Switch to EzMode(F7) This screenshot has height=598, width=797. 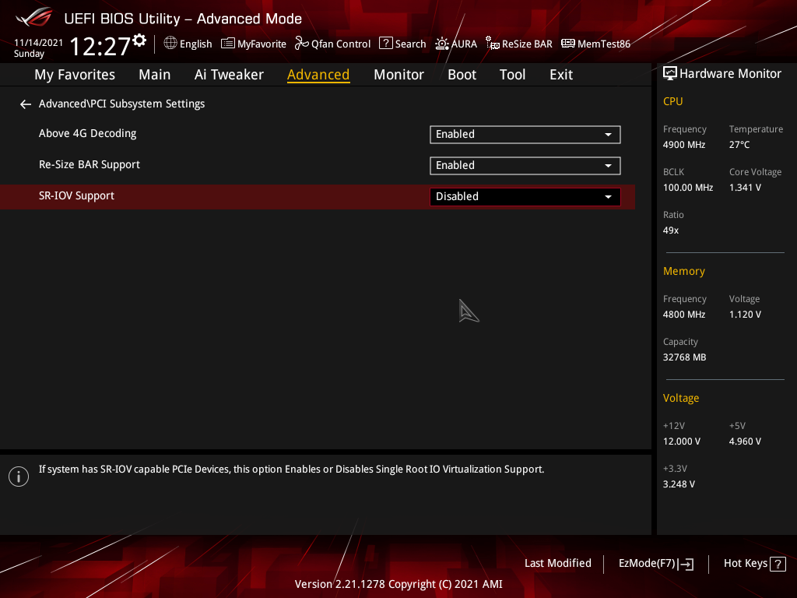[x=647, y=564]
